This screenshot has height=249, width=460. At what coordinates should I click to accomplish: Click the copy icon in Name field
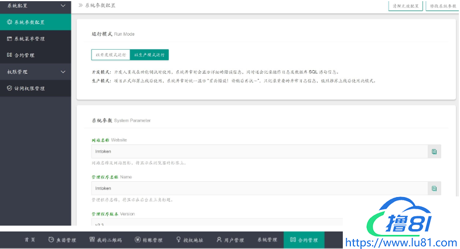click(x=434, y=188)
